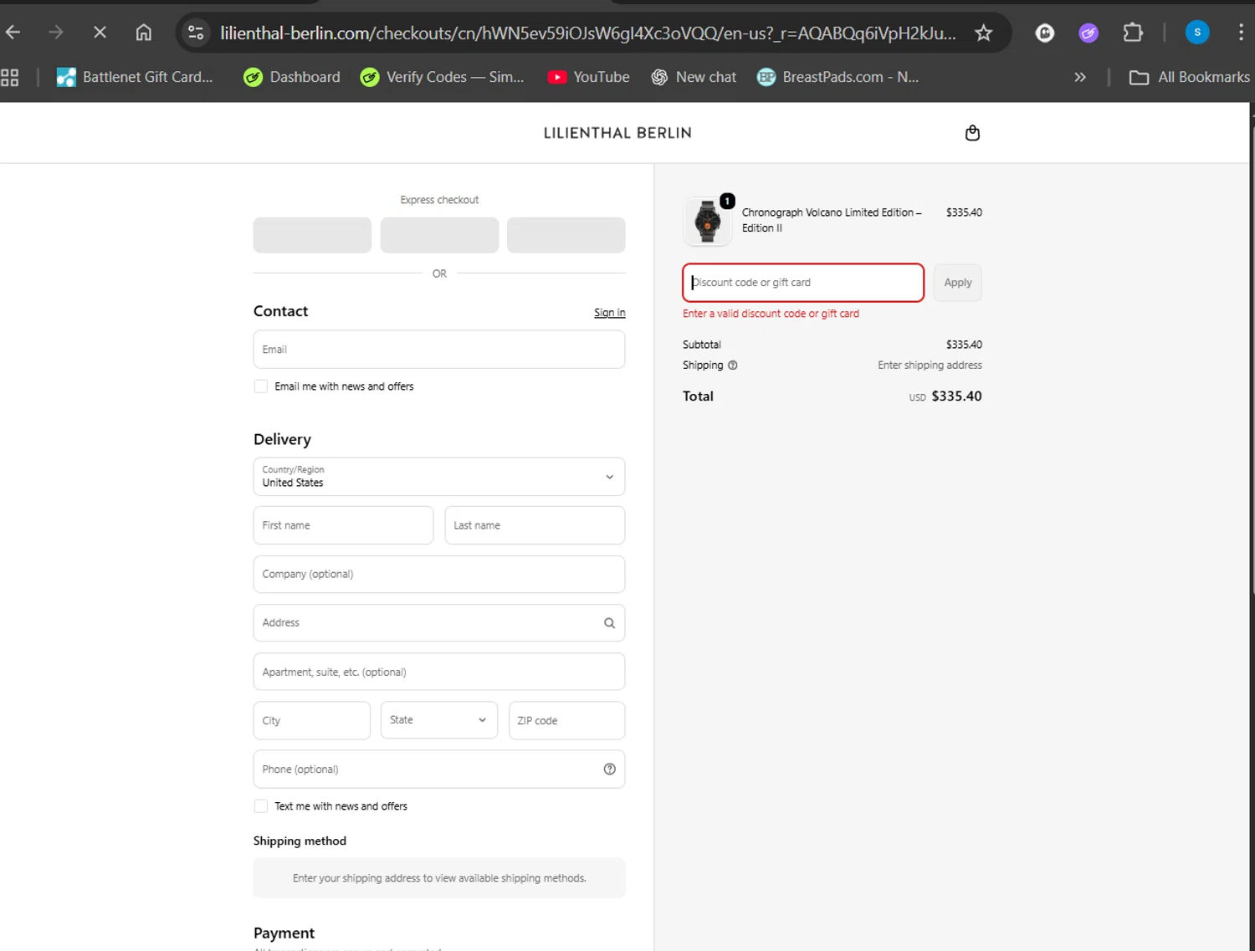Click the Discount code or gift card field
This screenshot has width=1255, height=951.
(x=803, y=283)
